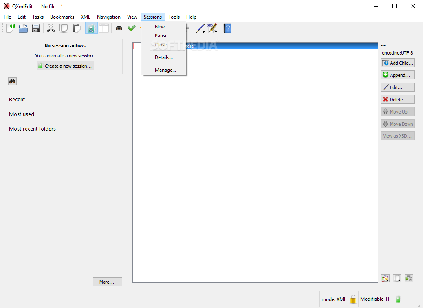The width and height of the screenshot is (423, 308).
Task: Close the open Sessions menu
Action: (x=153, y=17)
